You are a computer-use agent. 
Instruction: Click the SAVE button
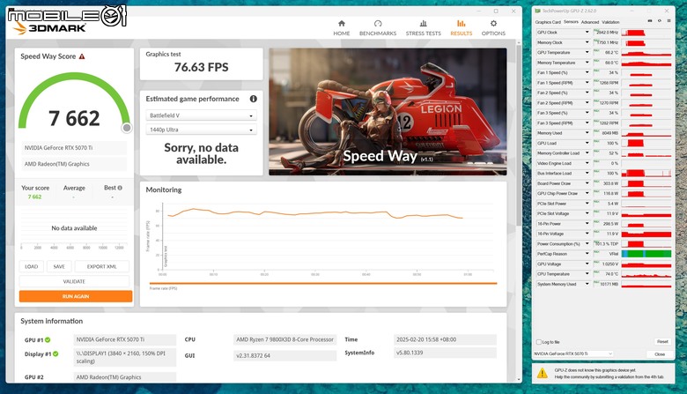pyautogui.click(x=59, y=266)
